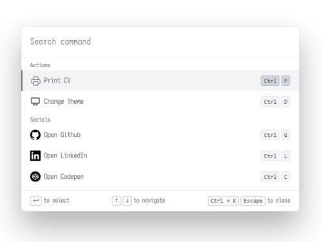Focus the Search command input field
The width and height of the screenshot is (322, 242).
(160, 42)
